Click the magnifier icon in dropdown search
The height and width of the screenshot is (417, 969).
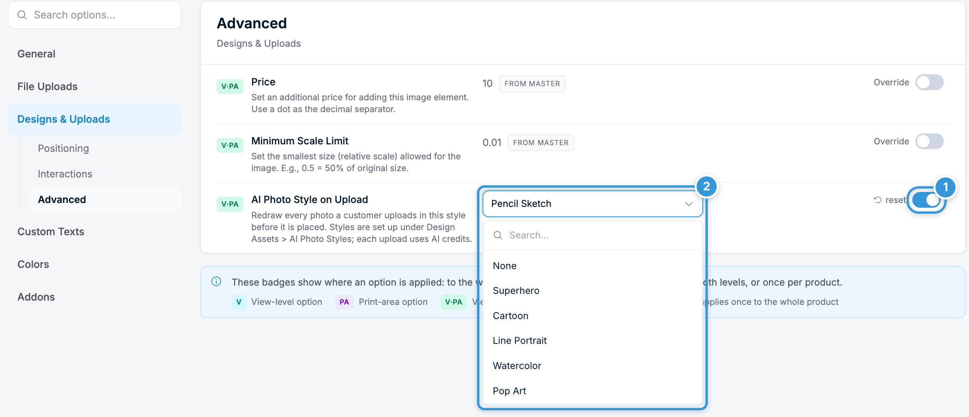tap(498, 235)
